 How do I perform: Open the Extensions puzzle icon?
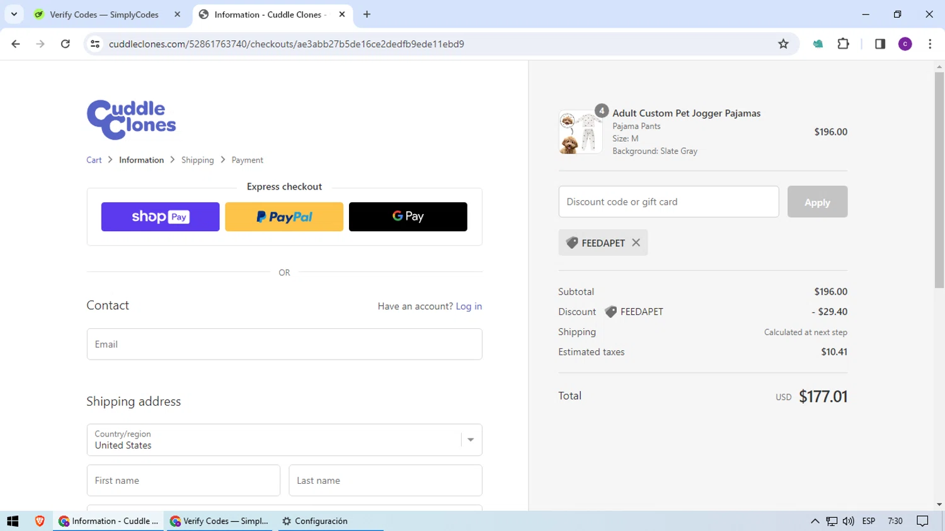843,44
